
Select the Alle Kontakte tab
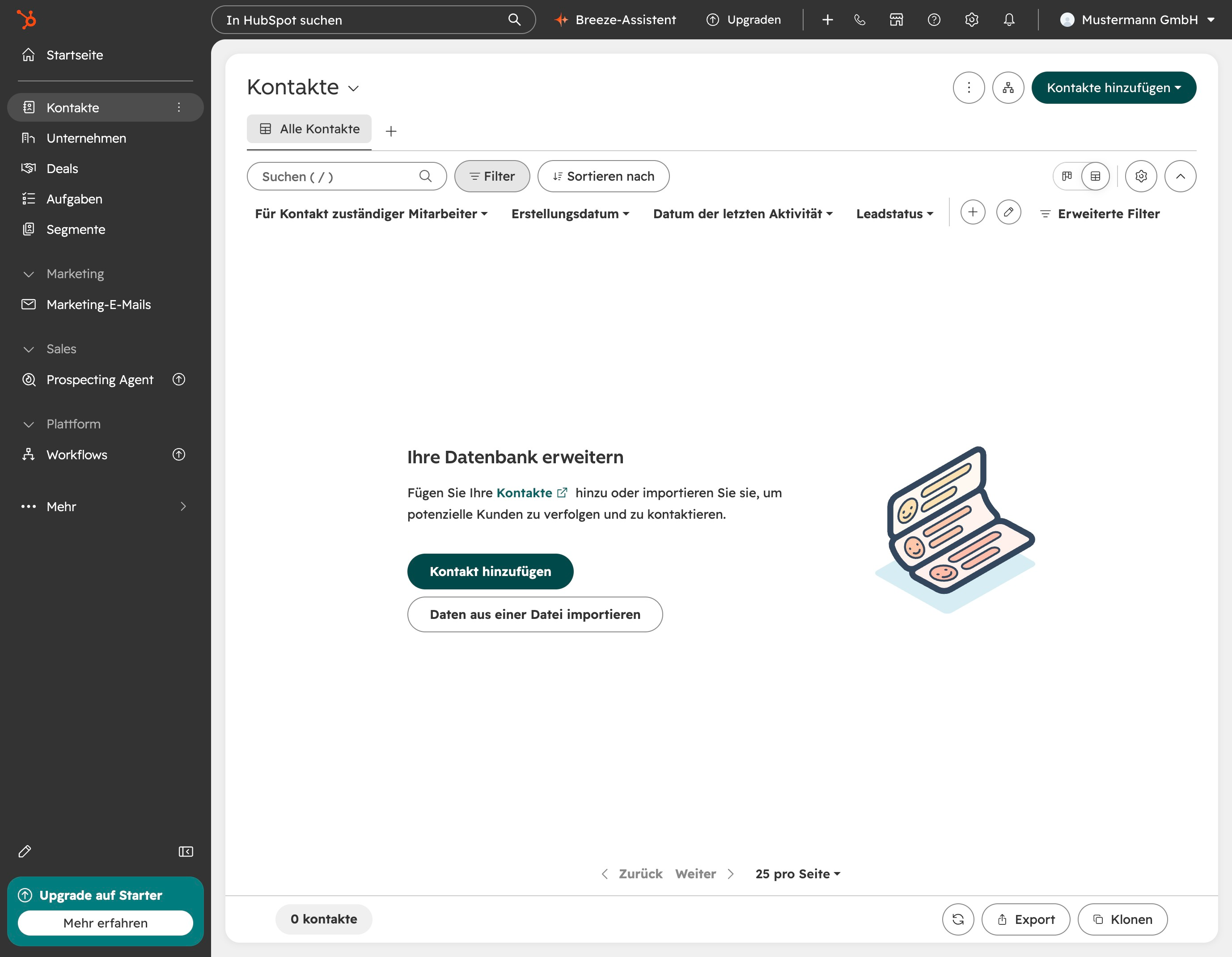(x=309, y=129)
